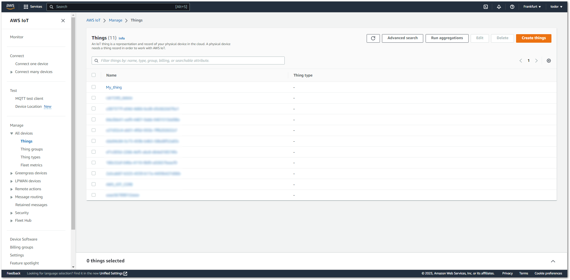
Task: Open the todor account dropdown
Action: 556,7
